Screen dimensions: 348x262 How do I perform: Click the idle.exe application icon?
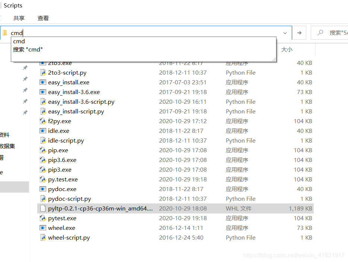point(43,131)
